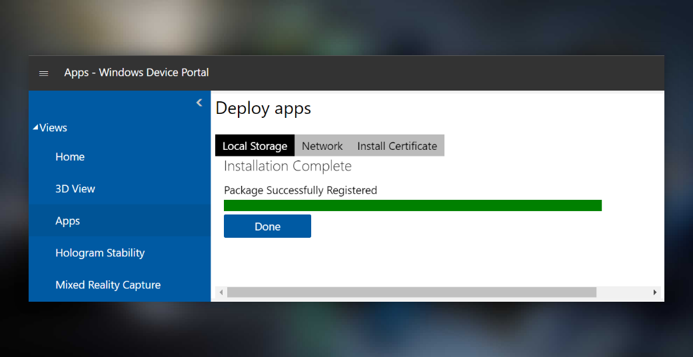The image size is (693, 357).
Task: Click the green installation progress bar
Action: coord(412,205)
